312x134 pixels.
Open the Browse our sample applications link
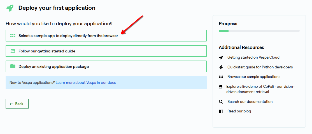coord(254,77)
